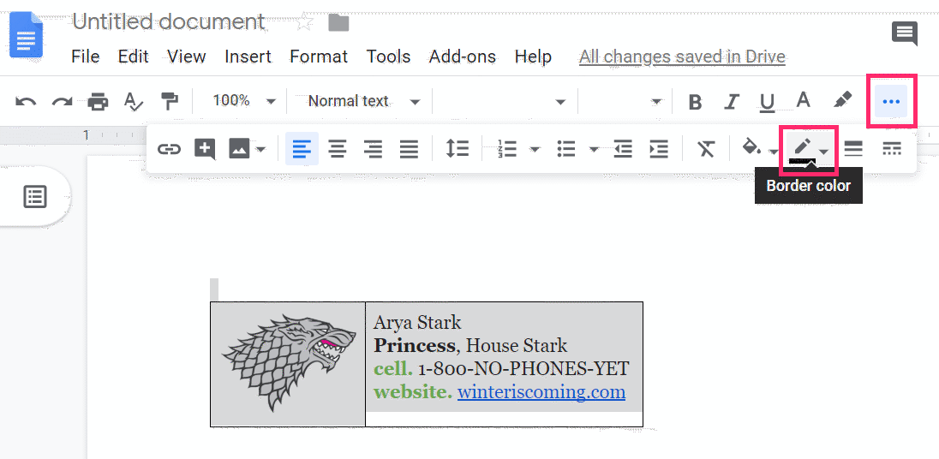The image size is (939, 459).
Task: Click the Arya Stark name text
Action: (417, 323)
